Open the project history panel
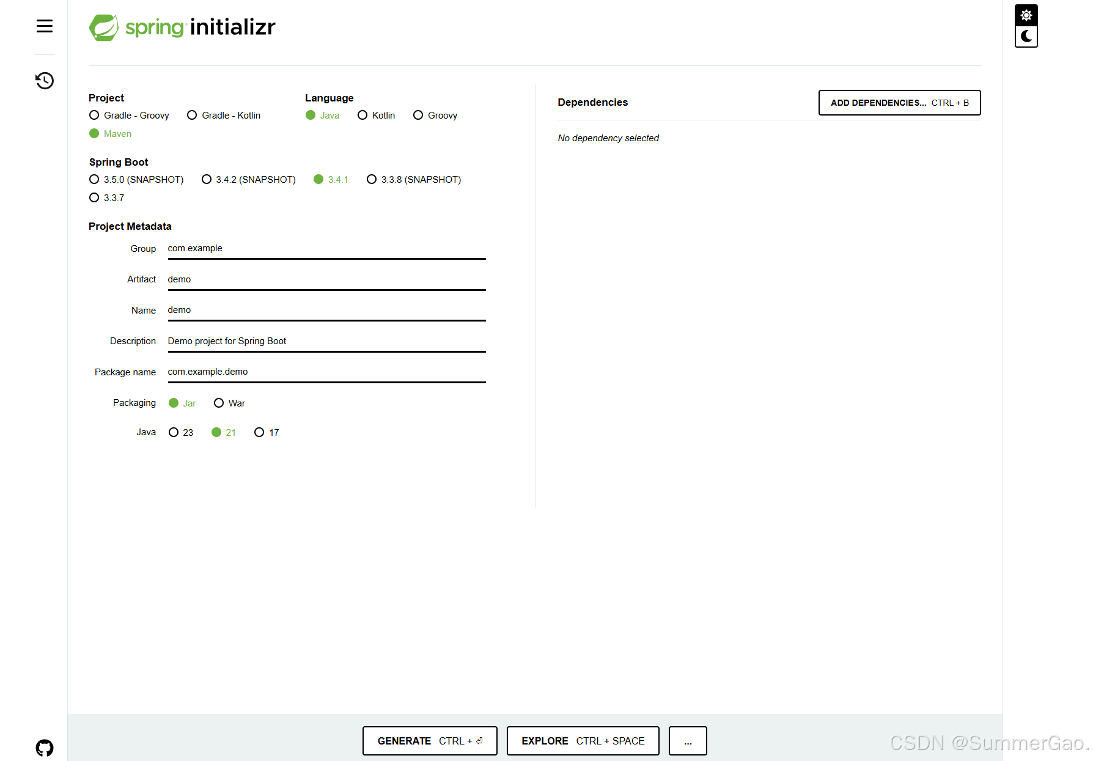1093x761 pixels. pos(44,80)
